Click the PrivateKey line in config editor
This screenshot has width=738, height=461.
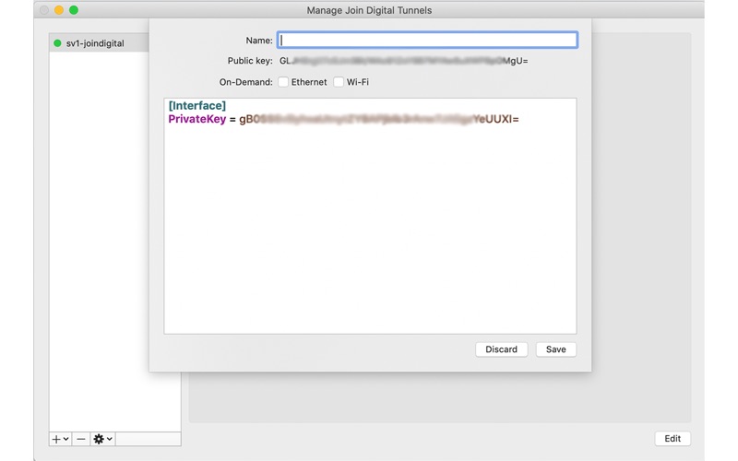[343, 119]
